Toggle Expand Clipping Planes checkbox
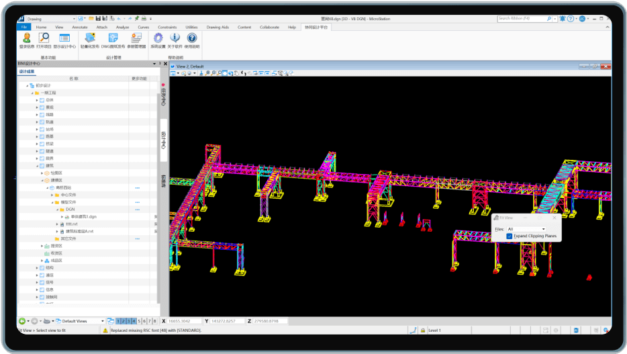Viewport: 627px width, 354px height. coord(510,236)
